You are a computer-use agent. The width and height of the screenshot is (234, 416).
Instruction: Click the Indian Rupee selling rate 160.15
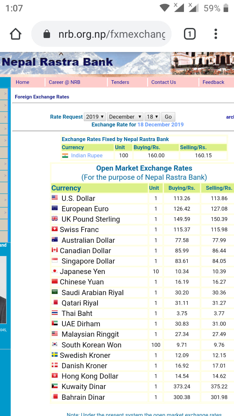point(203,155)
